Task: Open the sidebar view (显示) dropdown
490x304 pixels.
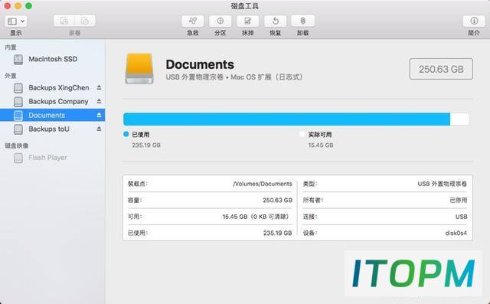Action: (x=15, y=21)
